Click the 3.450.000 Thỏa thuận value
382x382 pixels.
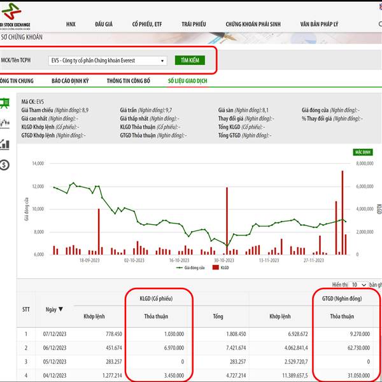tap(174, 376)
